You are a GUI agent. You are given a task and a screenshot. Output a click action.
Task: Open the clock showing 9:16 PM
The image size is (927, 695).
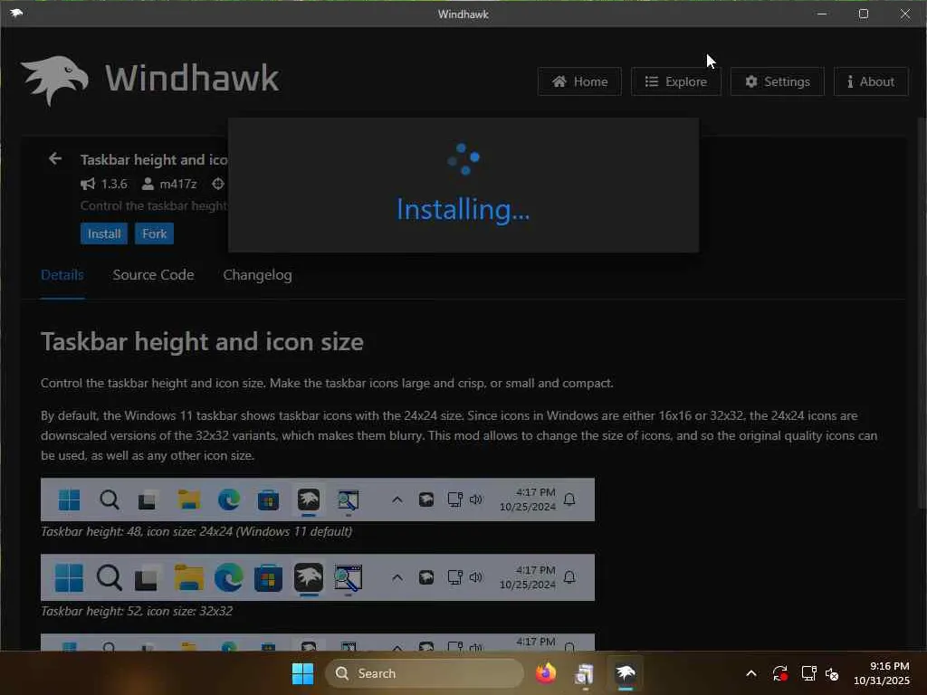882,673
